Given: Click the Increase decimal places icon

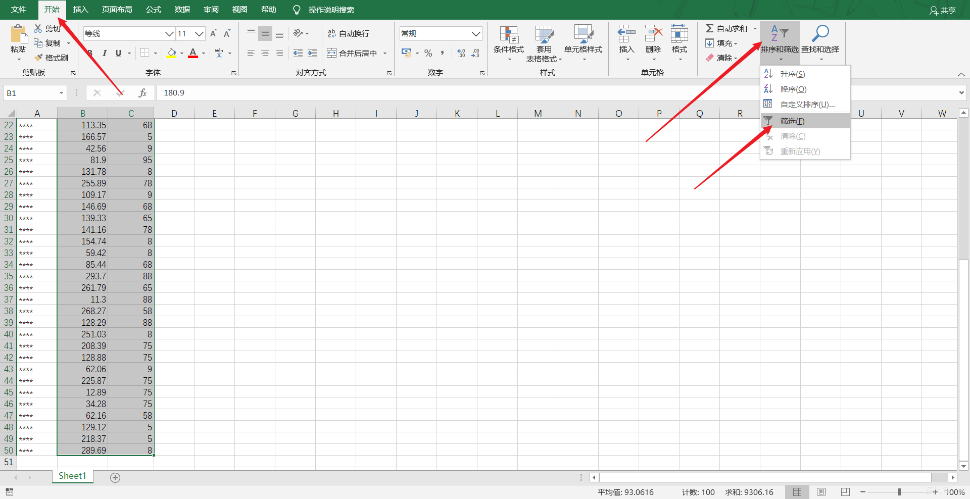Looking at the screenshot, I should click(461, 53).
